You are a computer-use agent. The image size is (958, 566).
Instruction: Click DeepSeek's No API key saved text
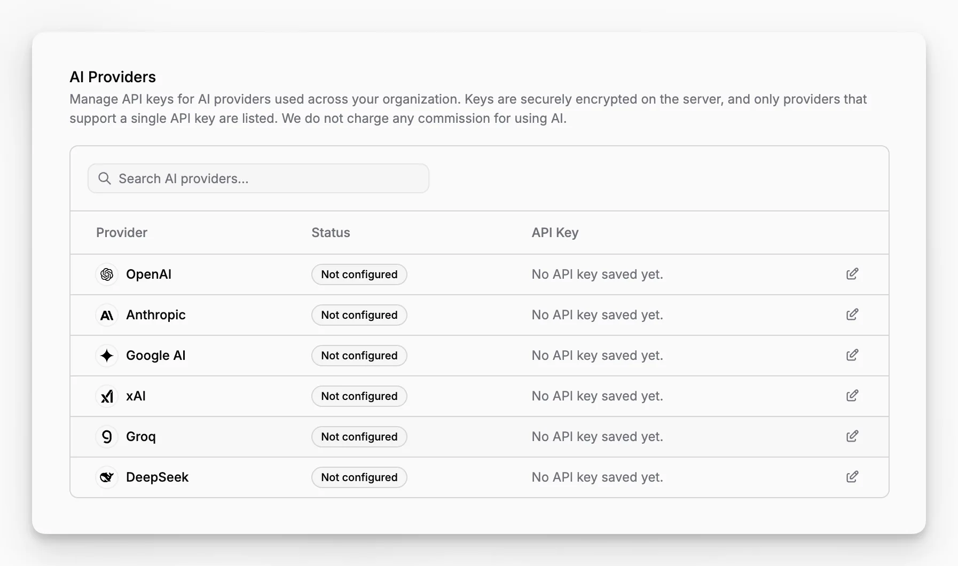click(x=598, y=477)
